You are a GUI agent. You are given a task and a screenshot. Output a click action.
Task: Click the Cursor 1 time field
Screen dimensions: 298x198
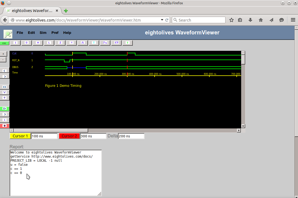pyautogui.click(x=44, y=136)
